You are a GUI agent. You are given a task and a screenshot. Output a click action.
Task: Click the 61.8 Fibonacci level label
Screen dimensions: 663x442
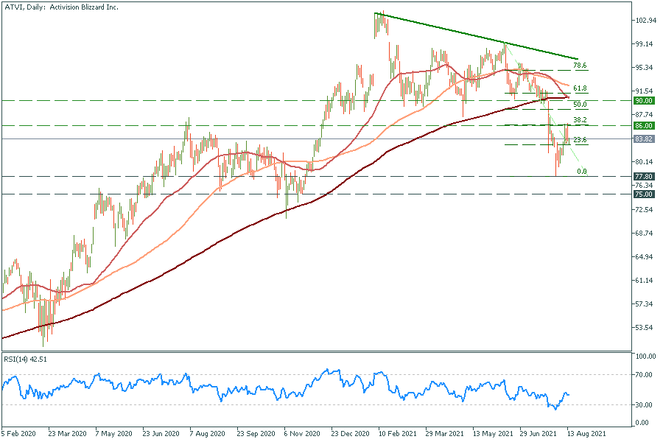point(580,88)
